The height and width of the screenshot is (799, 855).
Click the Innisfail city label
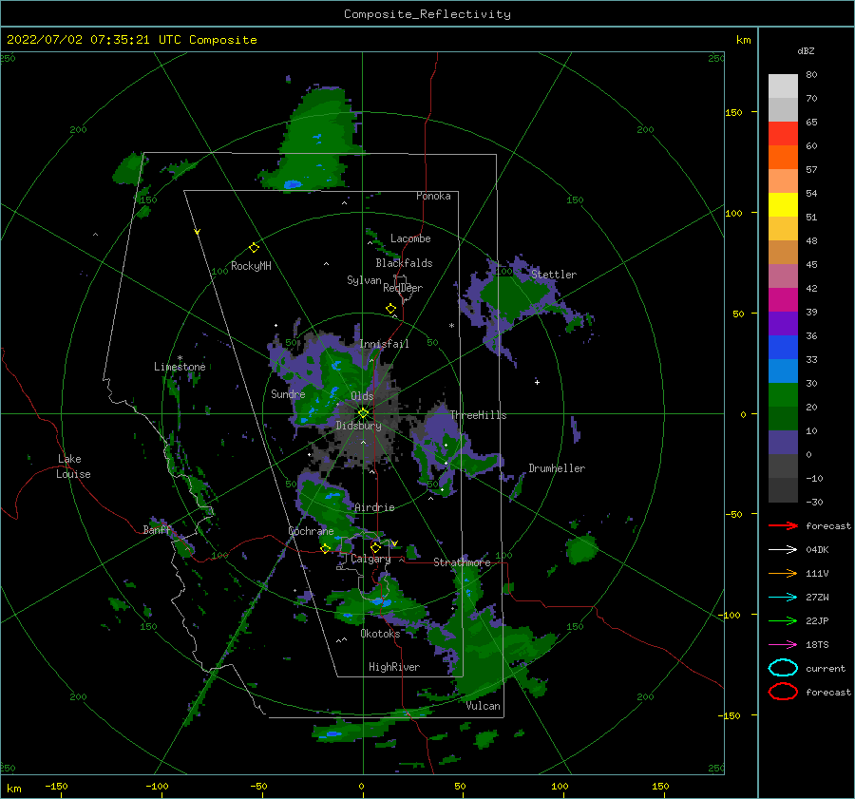coord(384,344)
